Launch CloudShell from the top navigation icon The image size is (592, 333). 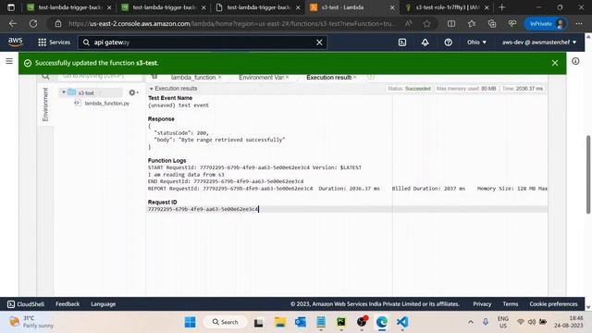pyautogui.click(x=402, y=43)
